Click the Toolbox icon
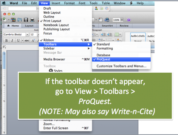 pyautogui.click(x=101, y=20)
